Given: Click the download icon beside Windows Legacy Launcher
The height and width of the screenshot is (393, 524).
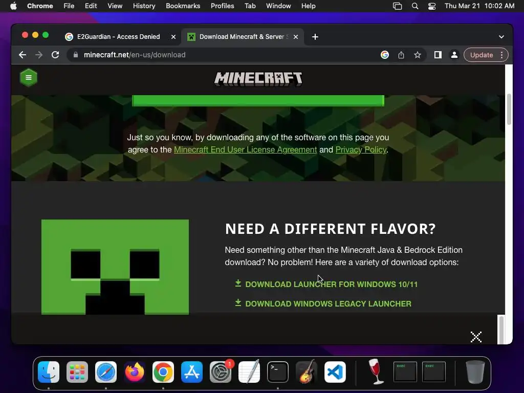Looking at the screenshot, I should (238, 303).
